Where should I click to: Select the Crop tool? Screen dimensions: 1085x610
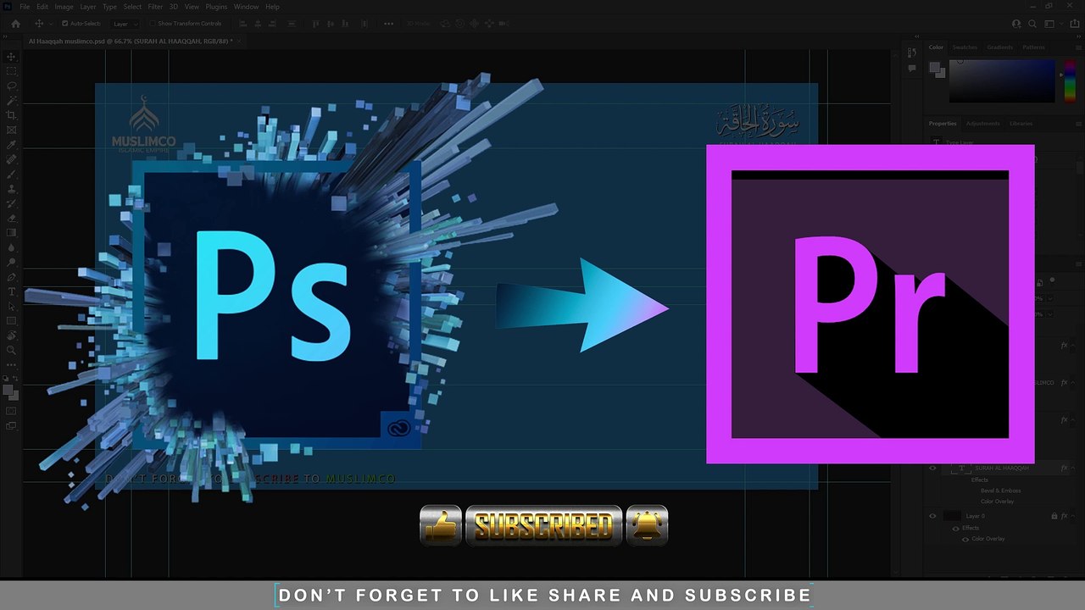[x=11, y=115]
